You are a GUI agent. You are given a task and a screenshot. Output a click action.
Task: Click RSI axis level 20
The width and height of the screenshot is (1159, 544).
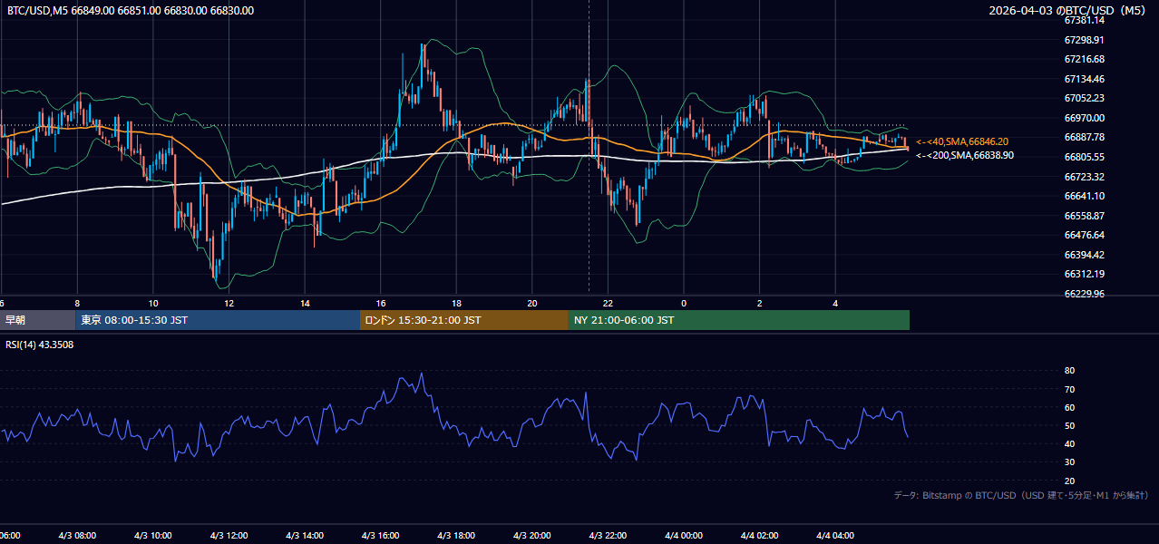tap(1069, 481)
